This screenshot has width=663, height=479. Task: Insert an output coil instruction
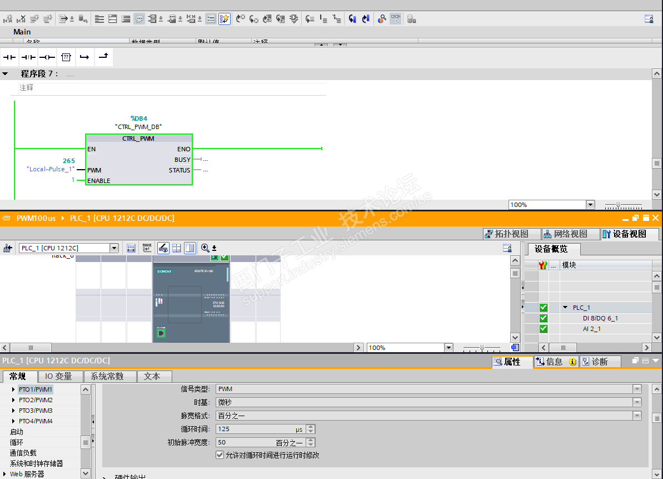(47, 57)
